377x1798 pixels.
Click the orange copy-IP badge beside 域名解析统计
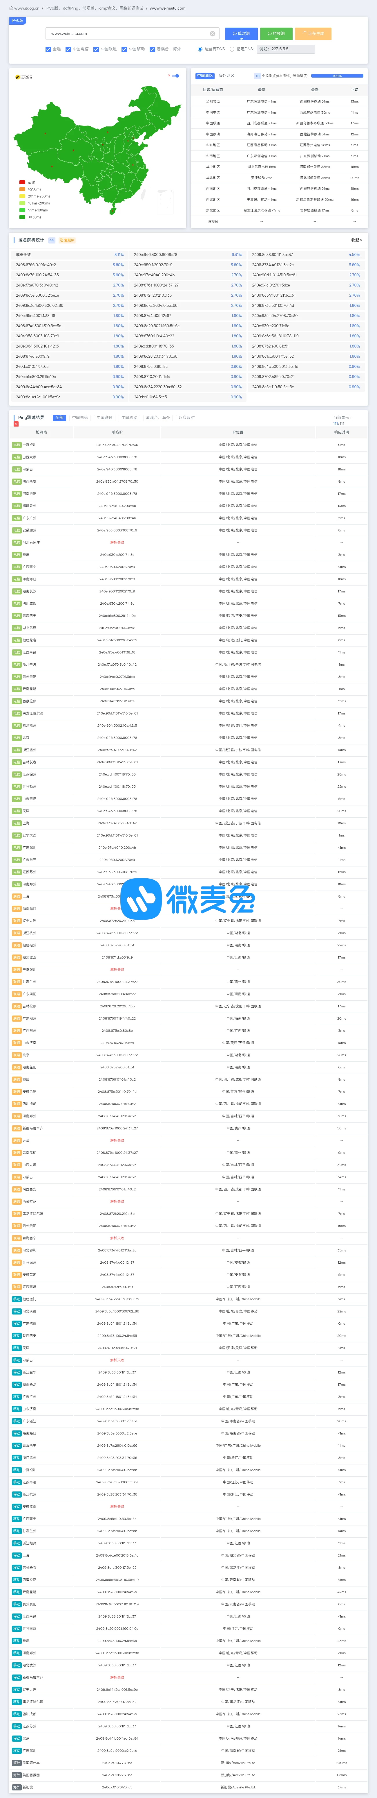(67, 240)
